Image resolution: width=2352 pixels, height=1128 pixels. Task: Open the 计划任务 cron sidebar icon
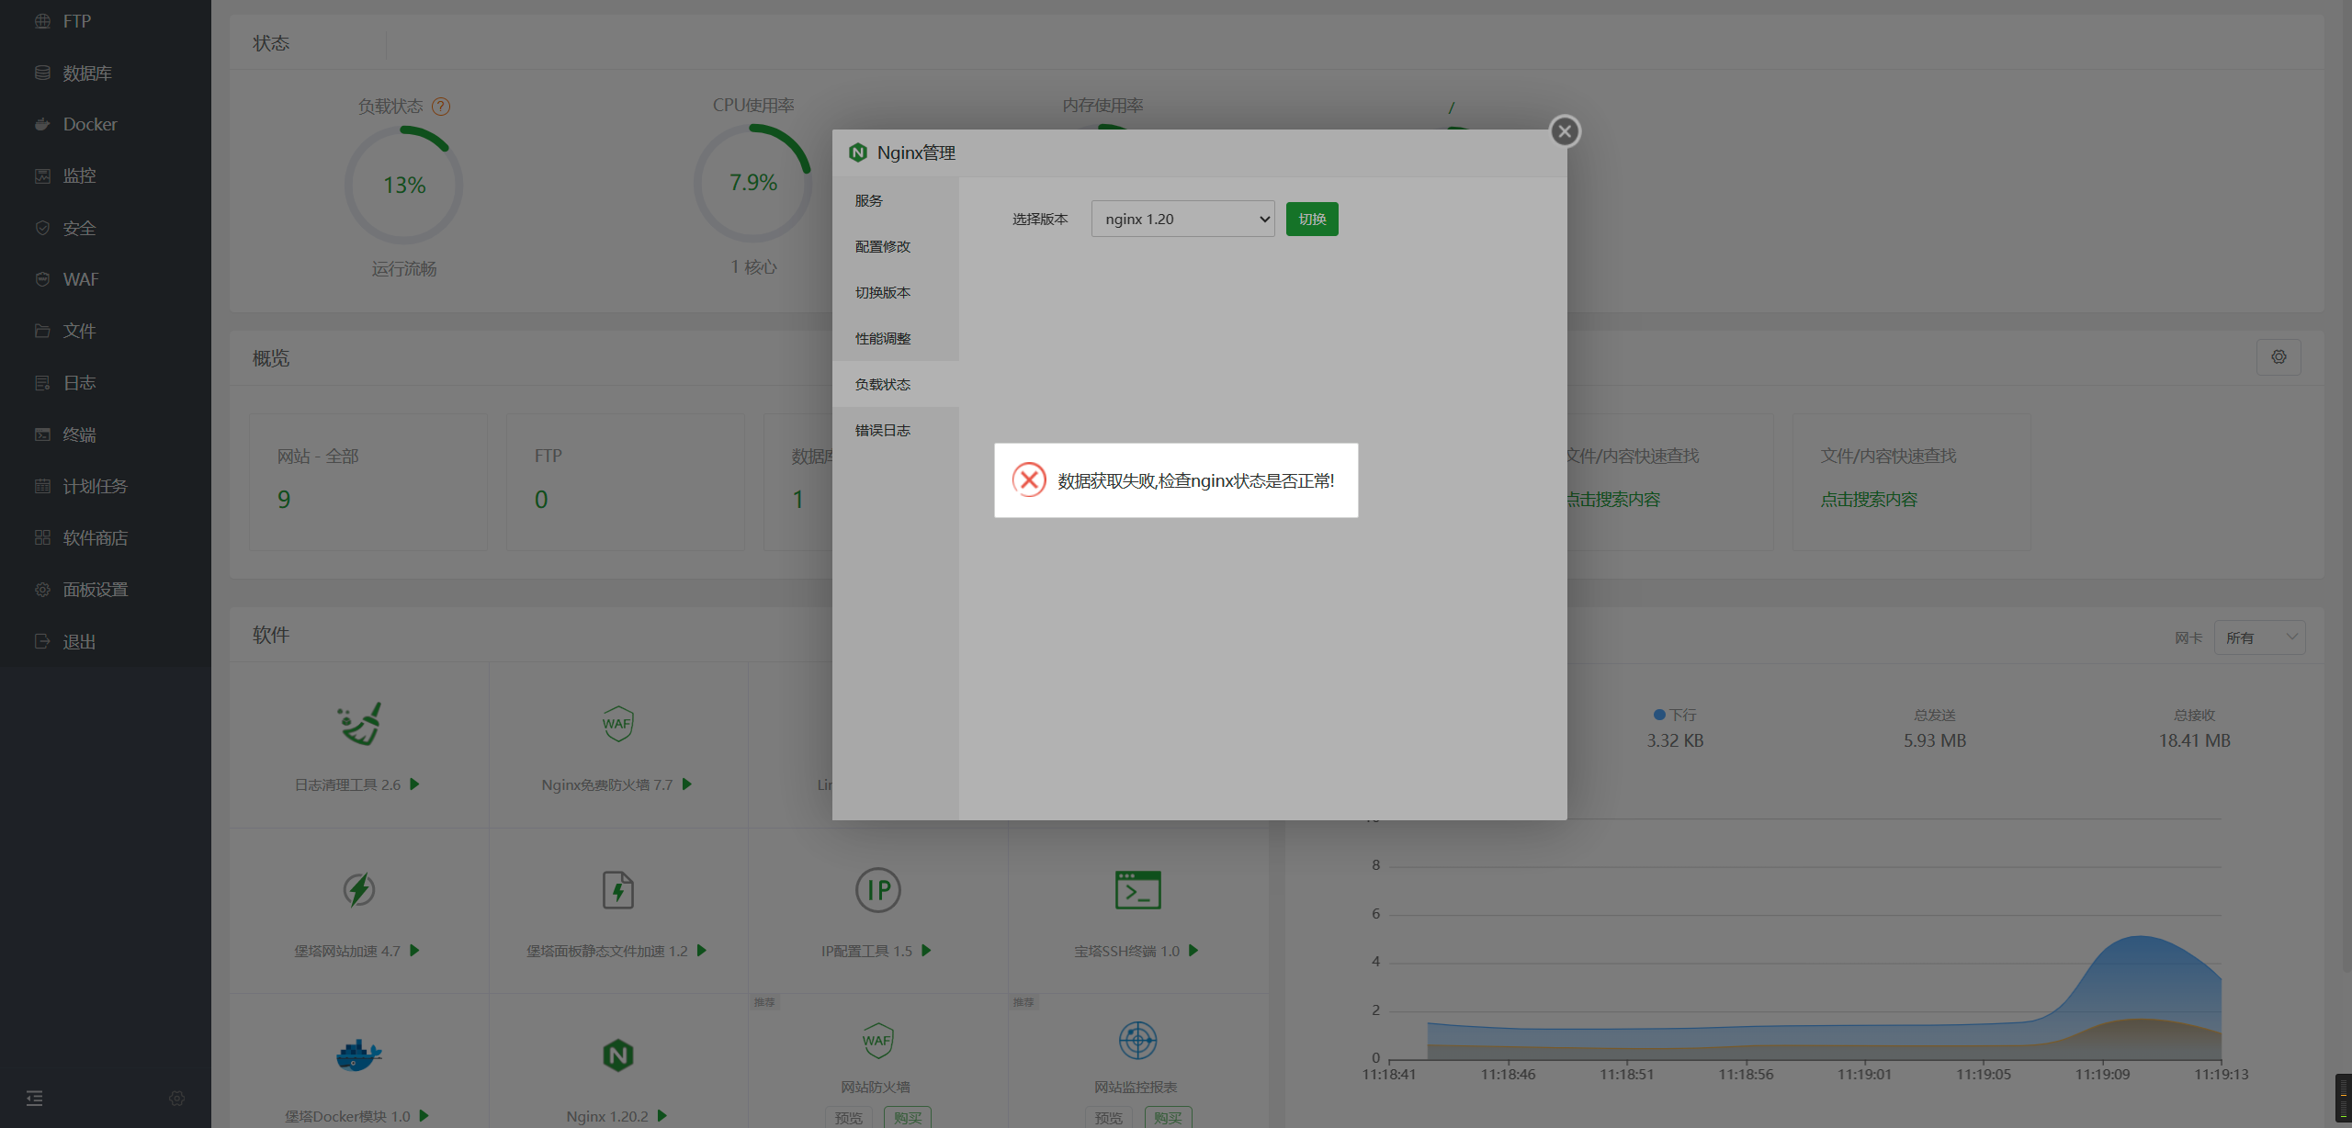[x=42, y=486]
